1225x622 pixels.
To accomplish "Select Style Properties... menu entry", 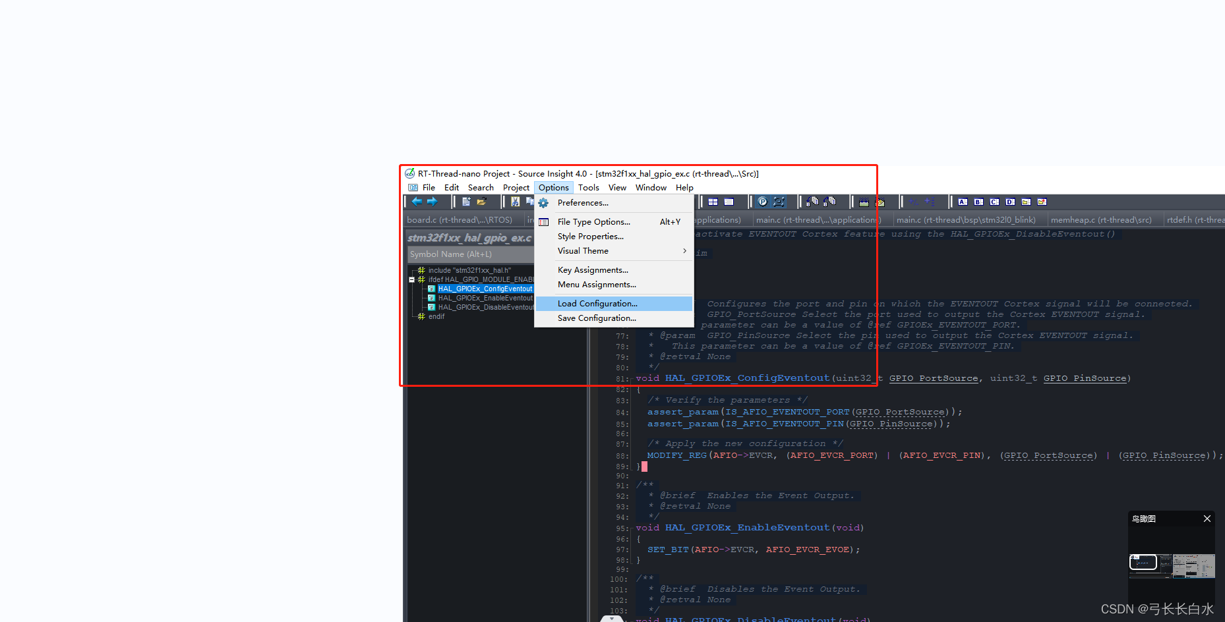I will click(x=614, y=237).
